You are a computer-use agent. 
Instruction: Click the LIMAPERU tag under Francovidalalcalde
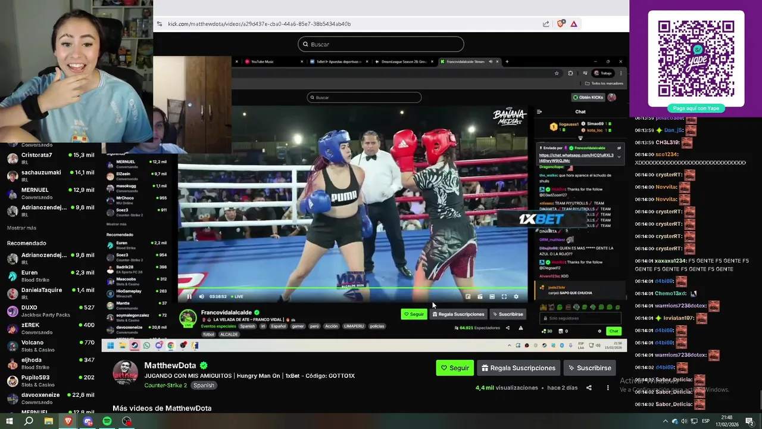pyautogui.click(x=354, y=326)
